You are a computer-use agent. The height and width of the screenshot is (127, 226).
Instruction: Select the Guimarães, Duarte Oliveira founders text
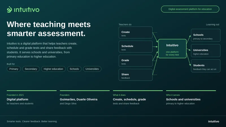[x=79, y=99]
